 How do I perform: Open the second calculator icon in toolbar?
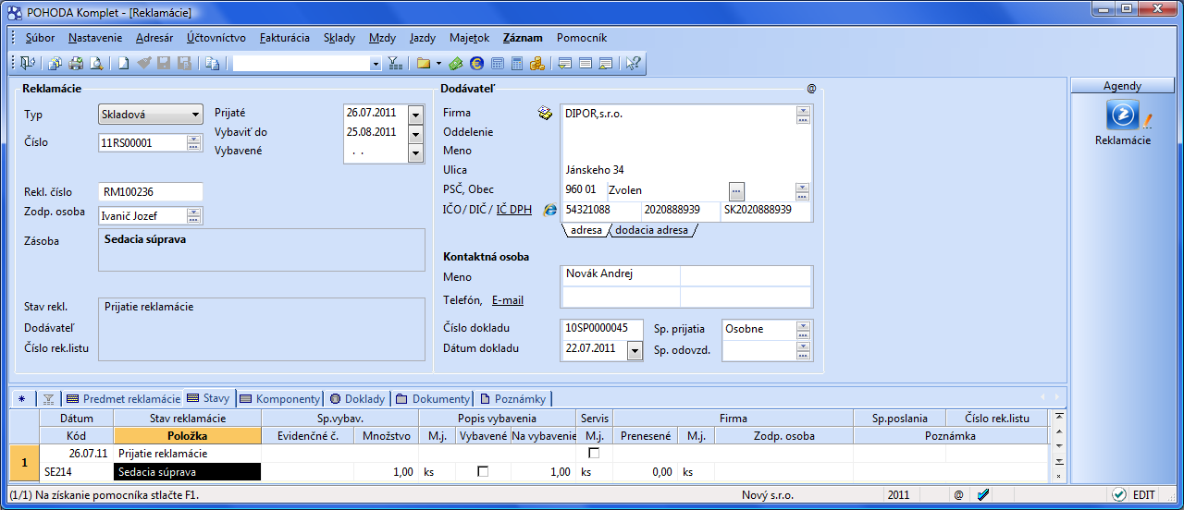click(x=517, y=64)
